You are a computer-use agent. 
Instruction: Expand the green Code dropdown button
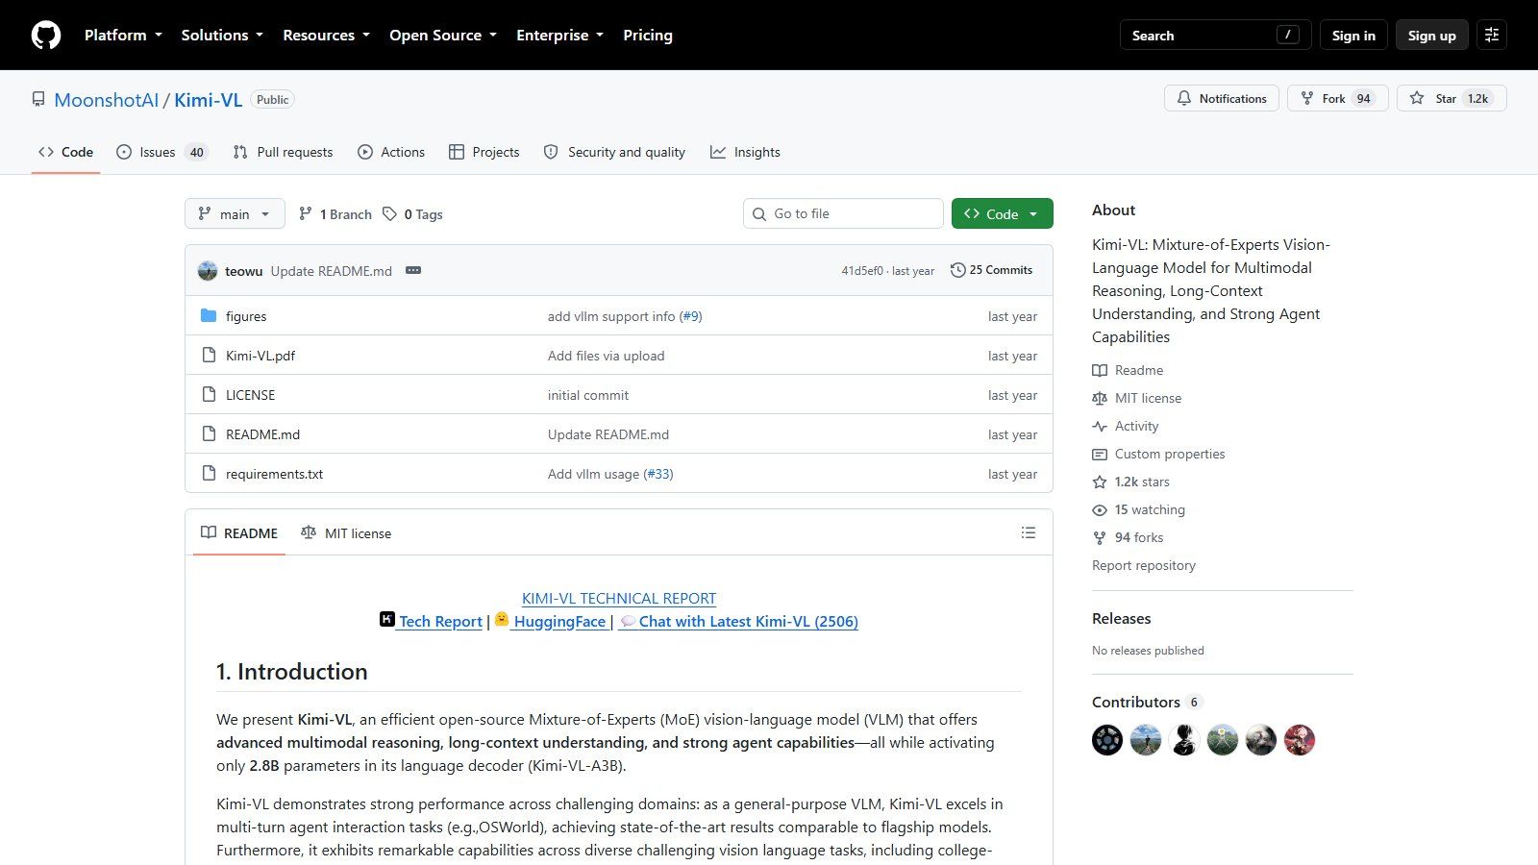[1002, 213]
